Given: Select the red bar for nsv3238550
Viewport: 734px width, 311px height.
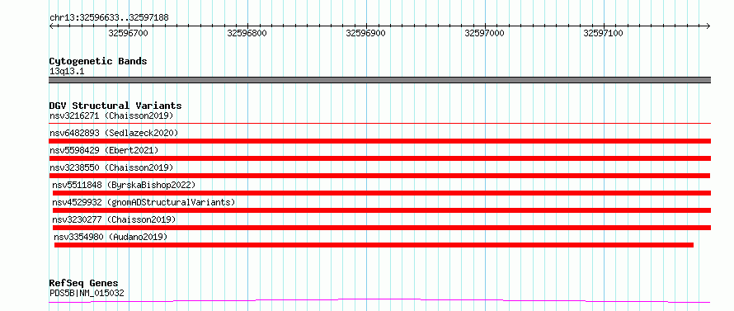Looking at the screenshot, I should pos(379,176).
